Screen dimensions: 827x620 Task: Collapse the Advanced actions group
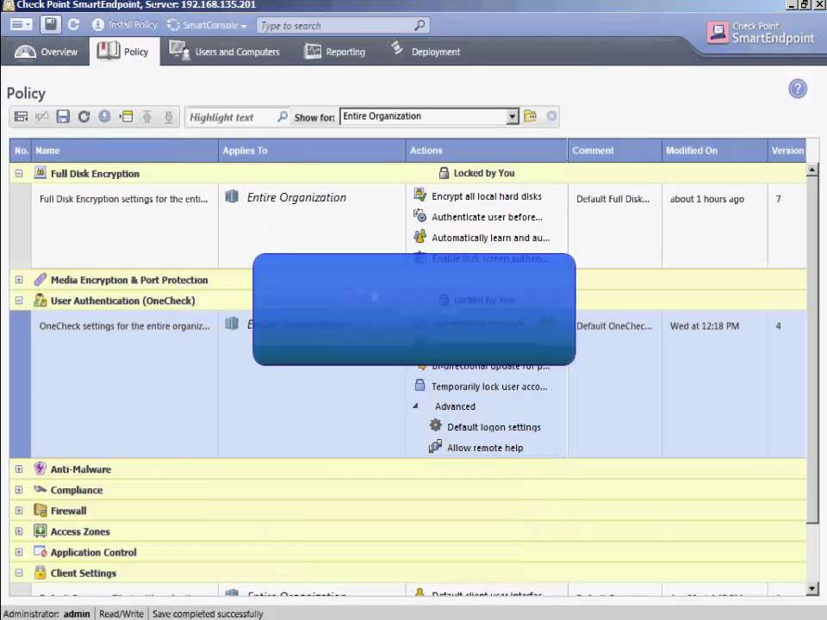[415, 406]
